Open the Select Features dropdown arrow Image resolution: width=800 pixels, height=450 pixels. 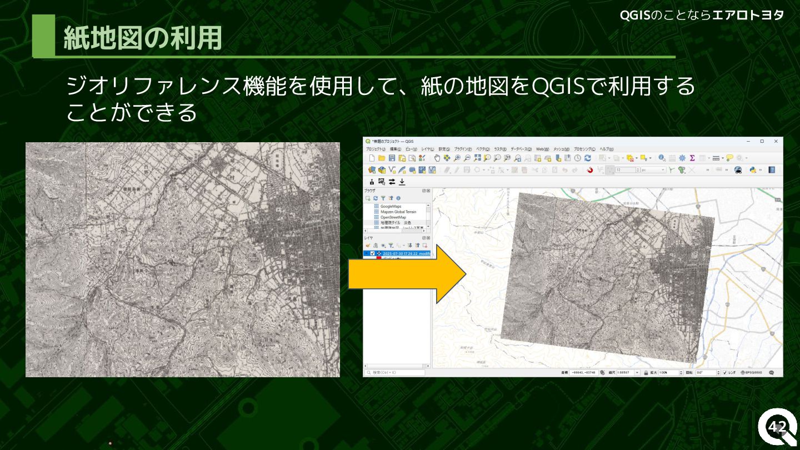pos(609,158)
